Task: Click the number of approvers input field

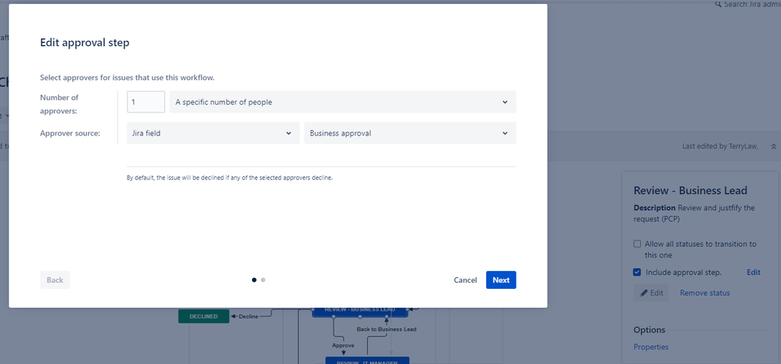Action: pos(146,102)
